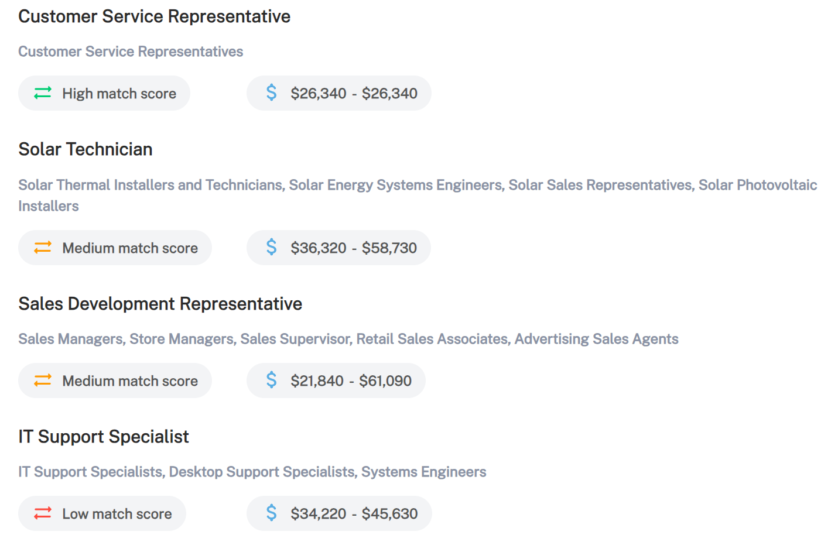Viewport: 838px width, 545px height.
Task: Click the red match arrows icon for IT Support
Action: 43,513
